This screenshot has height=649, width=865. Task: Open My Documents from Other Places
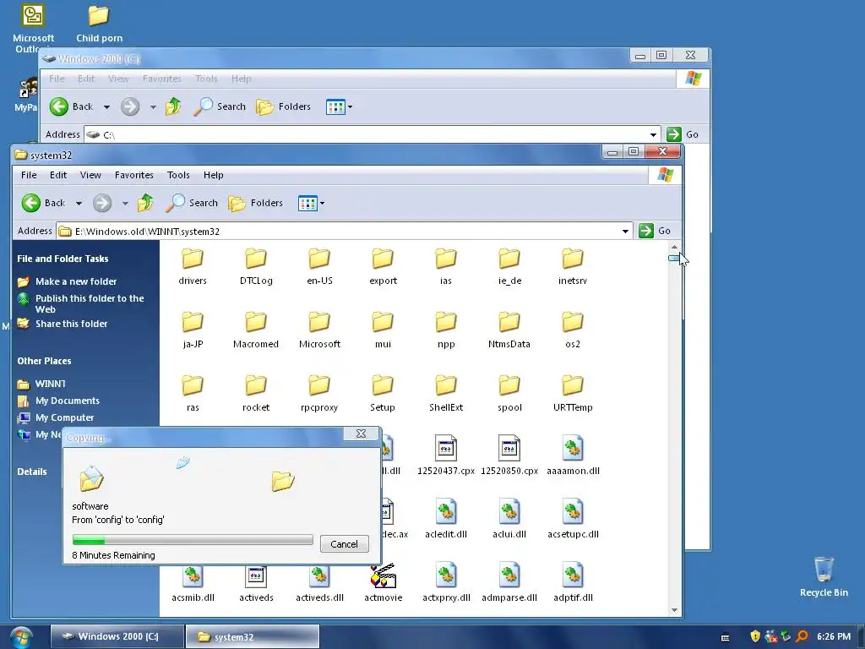point(68,401)
